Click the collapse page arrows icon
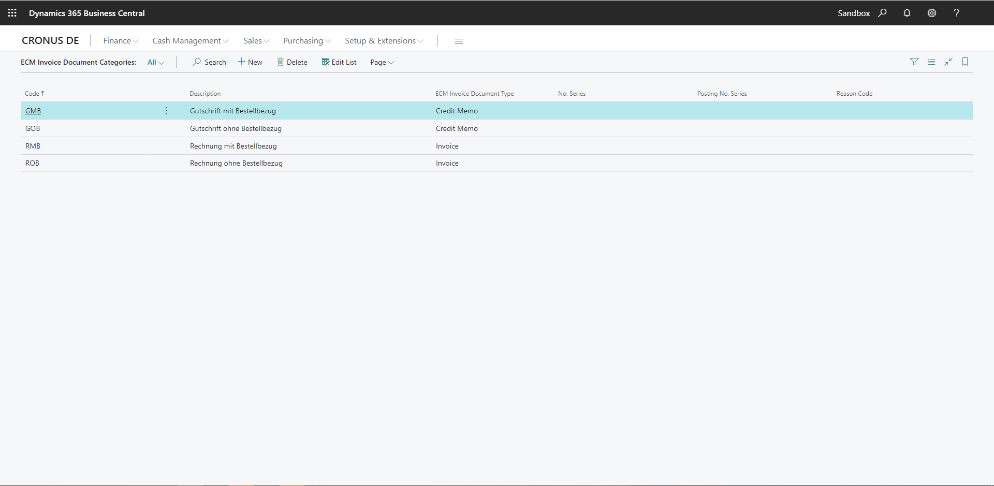Screen dimensions: 994x486 tap(948, 62)
